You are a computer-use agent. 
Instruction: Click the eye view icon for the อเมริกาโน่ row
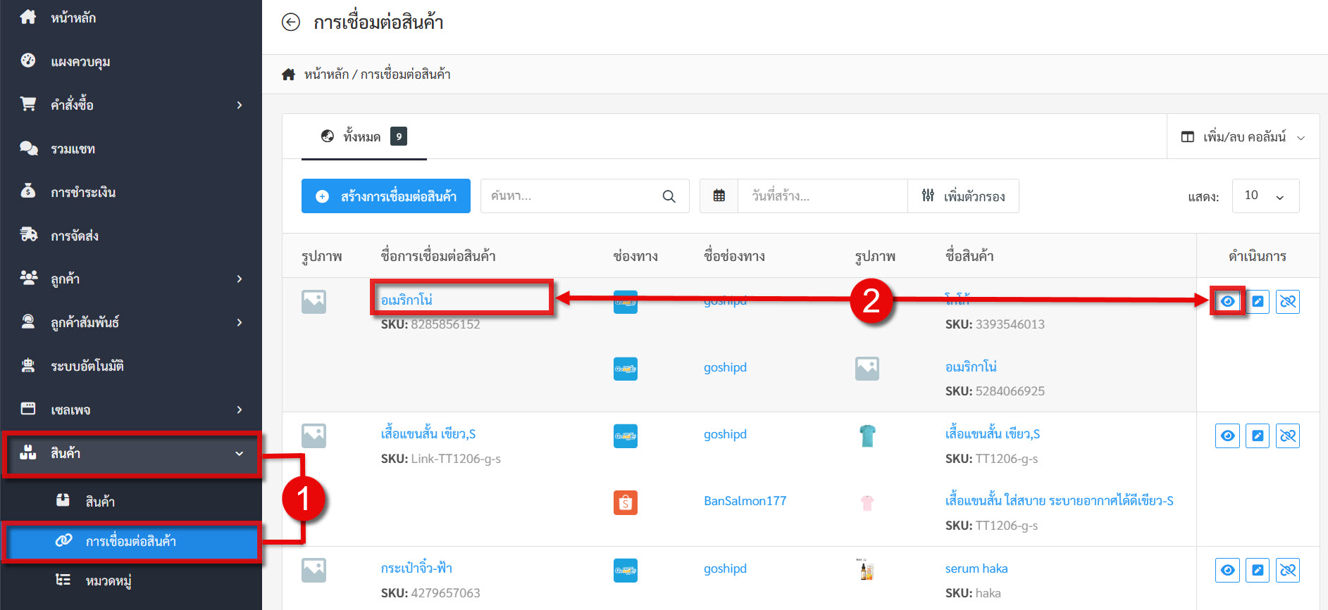pos(1227,302)
